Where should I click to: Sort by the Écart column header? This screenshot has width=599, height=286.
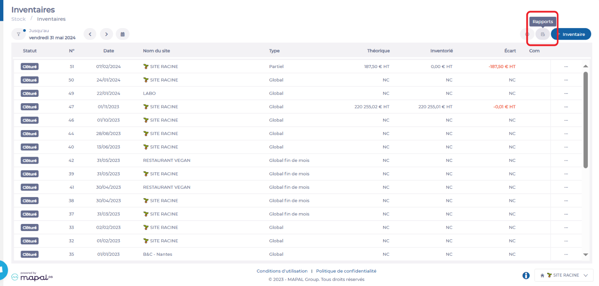510,51
